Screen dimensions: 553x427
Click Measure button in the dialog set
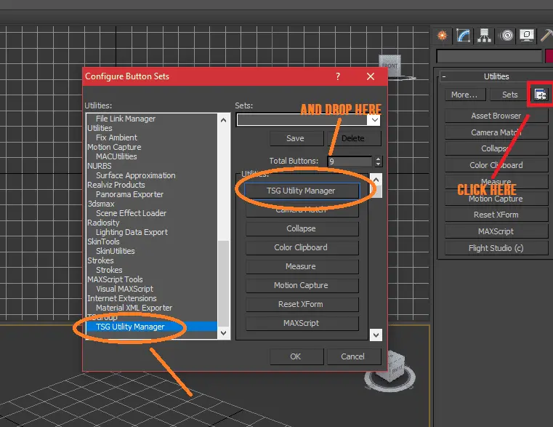[302, 266]
